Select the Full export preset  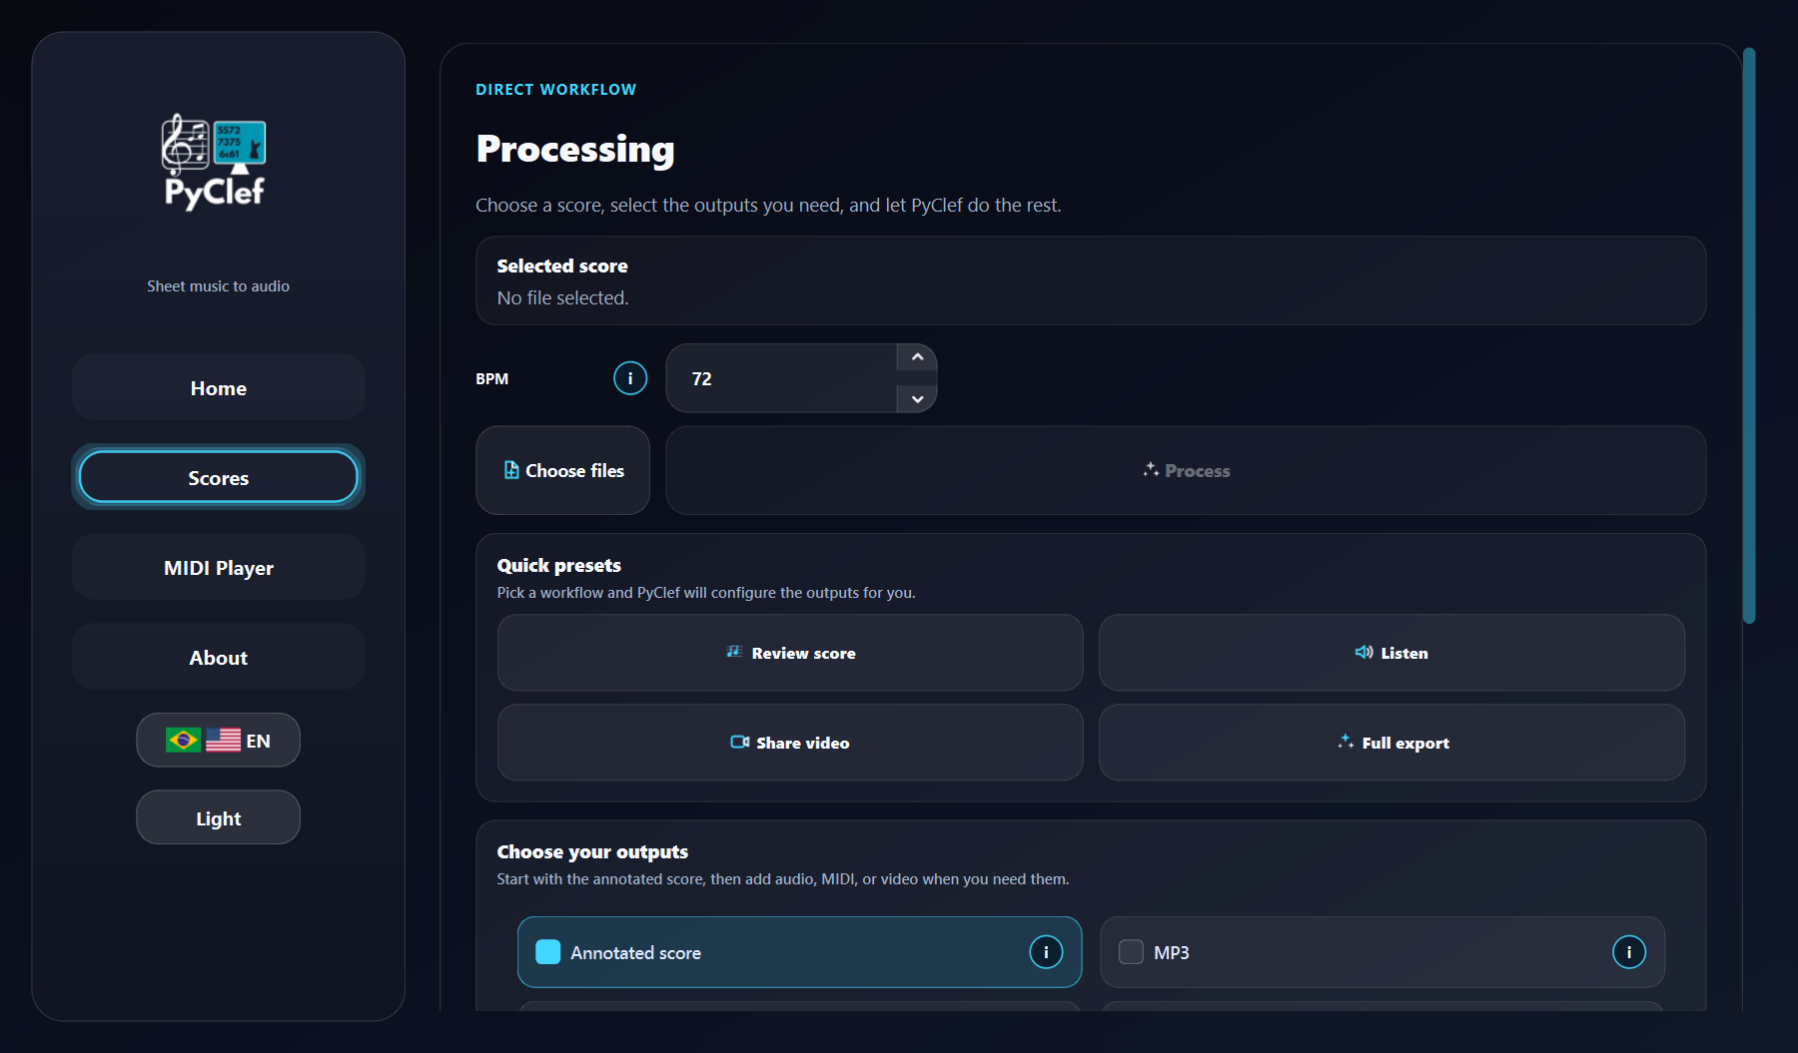pyautogui.click(x=1391, y=743)
